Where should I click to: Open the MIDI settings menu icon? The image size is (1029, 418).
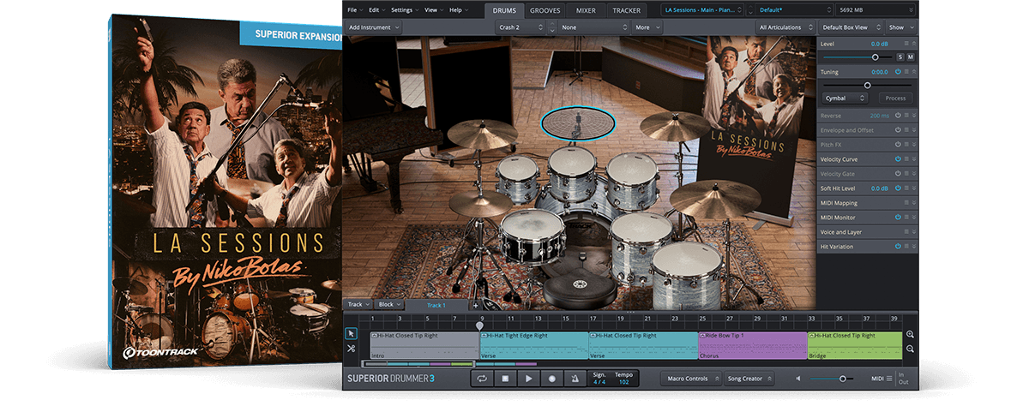[x=889, y=379]
